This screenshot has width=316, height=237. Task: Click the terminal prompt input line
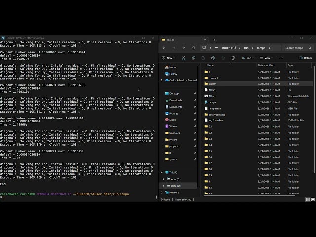coord(79,197)
